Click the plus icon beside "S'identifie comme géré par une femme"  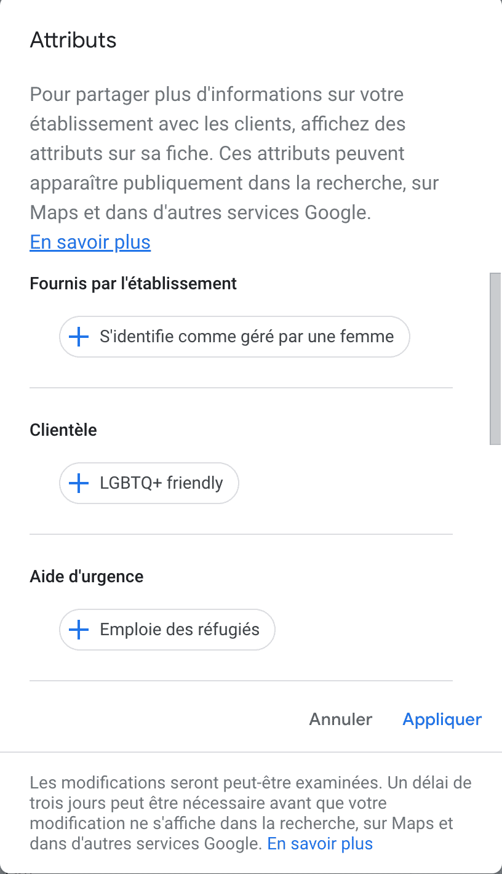pos(79,337)
